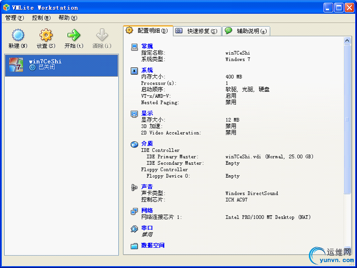Click the Windows 7 icon of win7CeShi
This screenshot has height=268, width=357.
point(16,65)
